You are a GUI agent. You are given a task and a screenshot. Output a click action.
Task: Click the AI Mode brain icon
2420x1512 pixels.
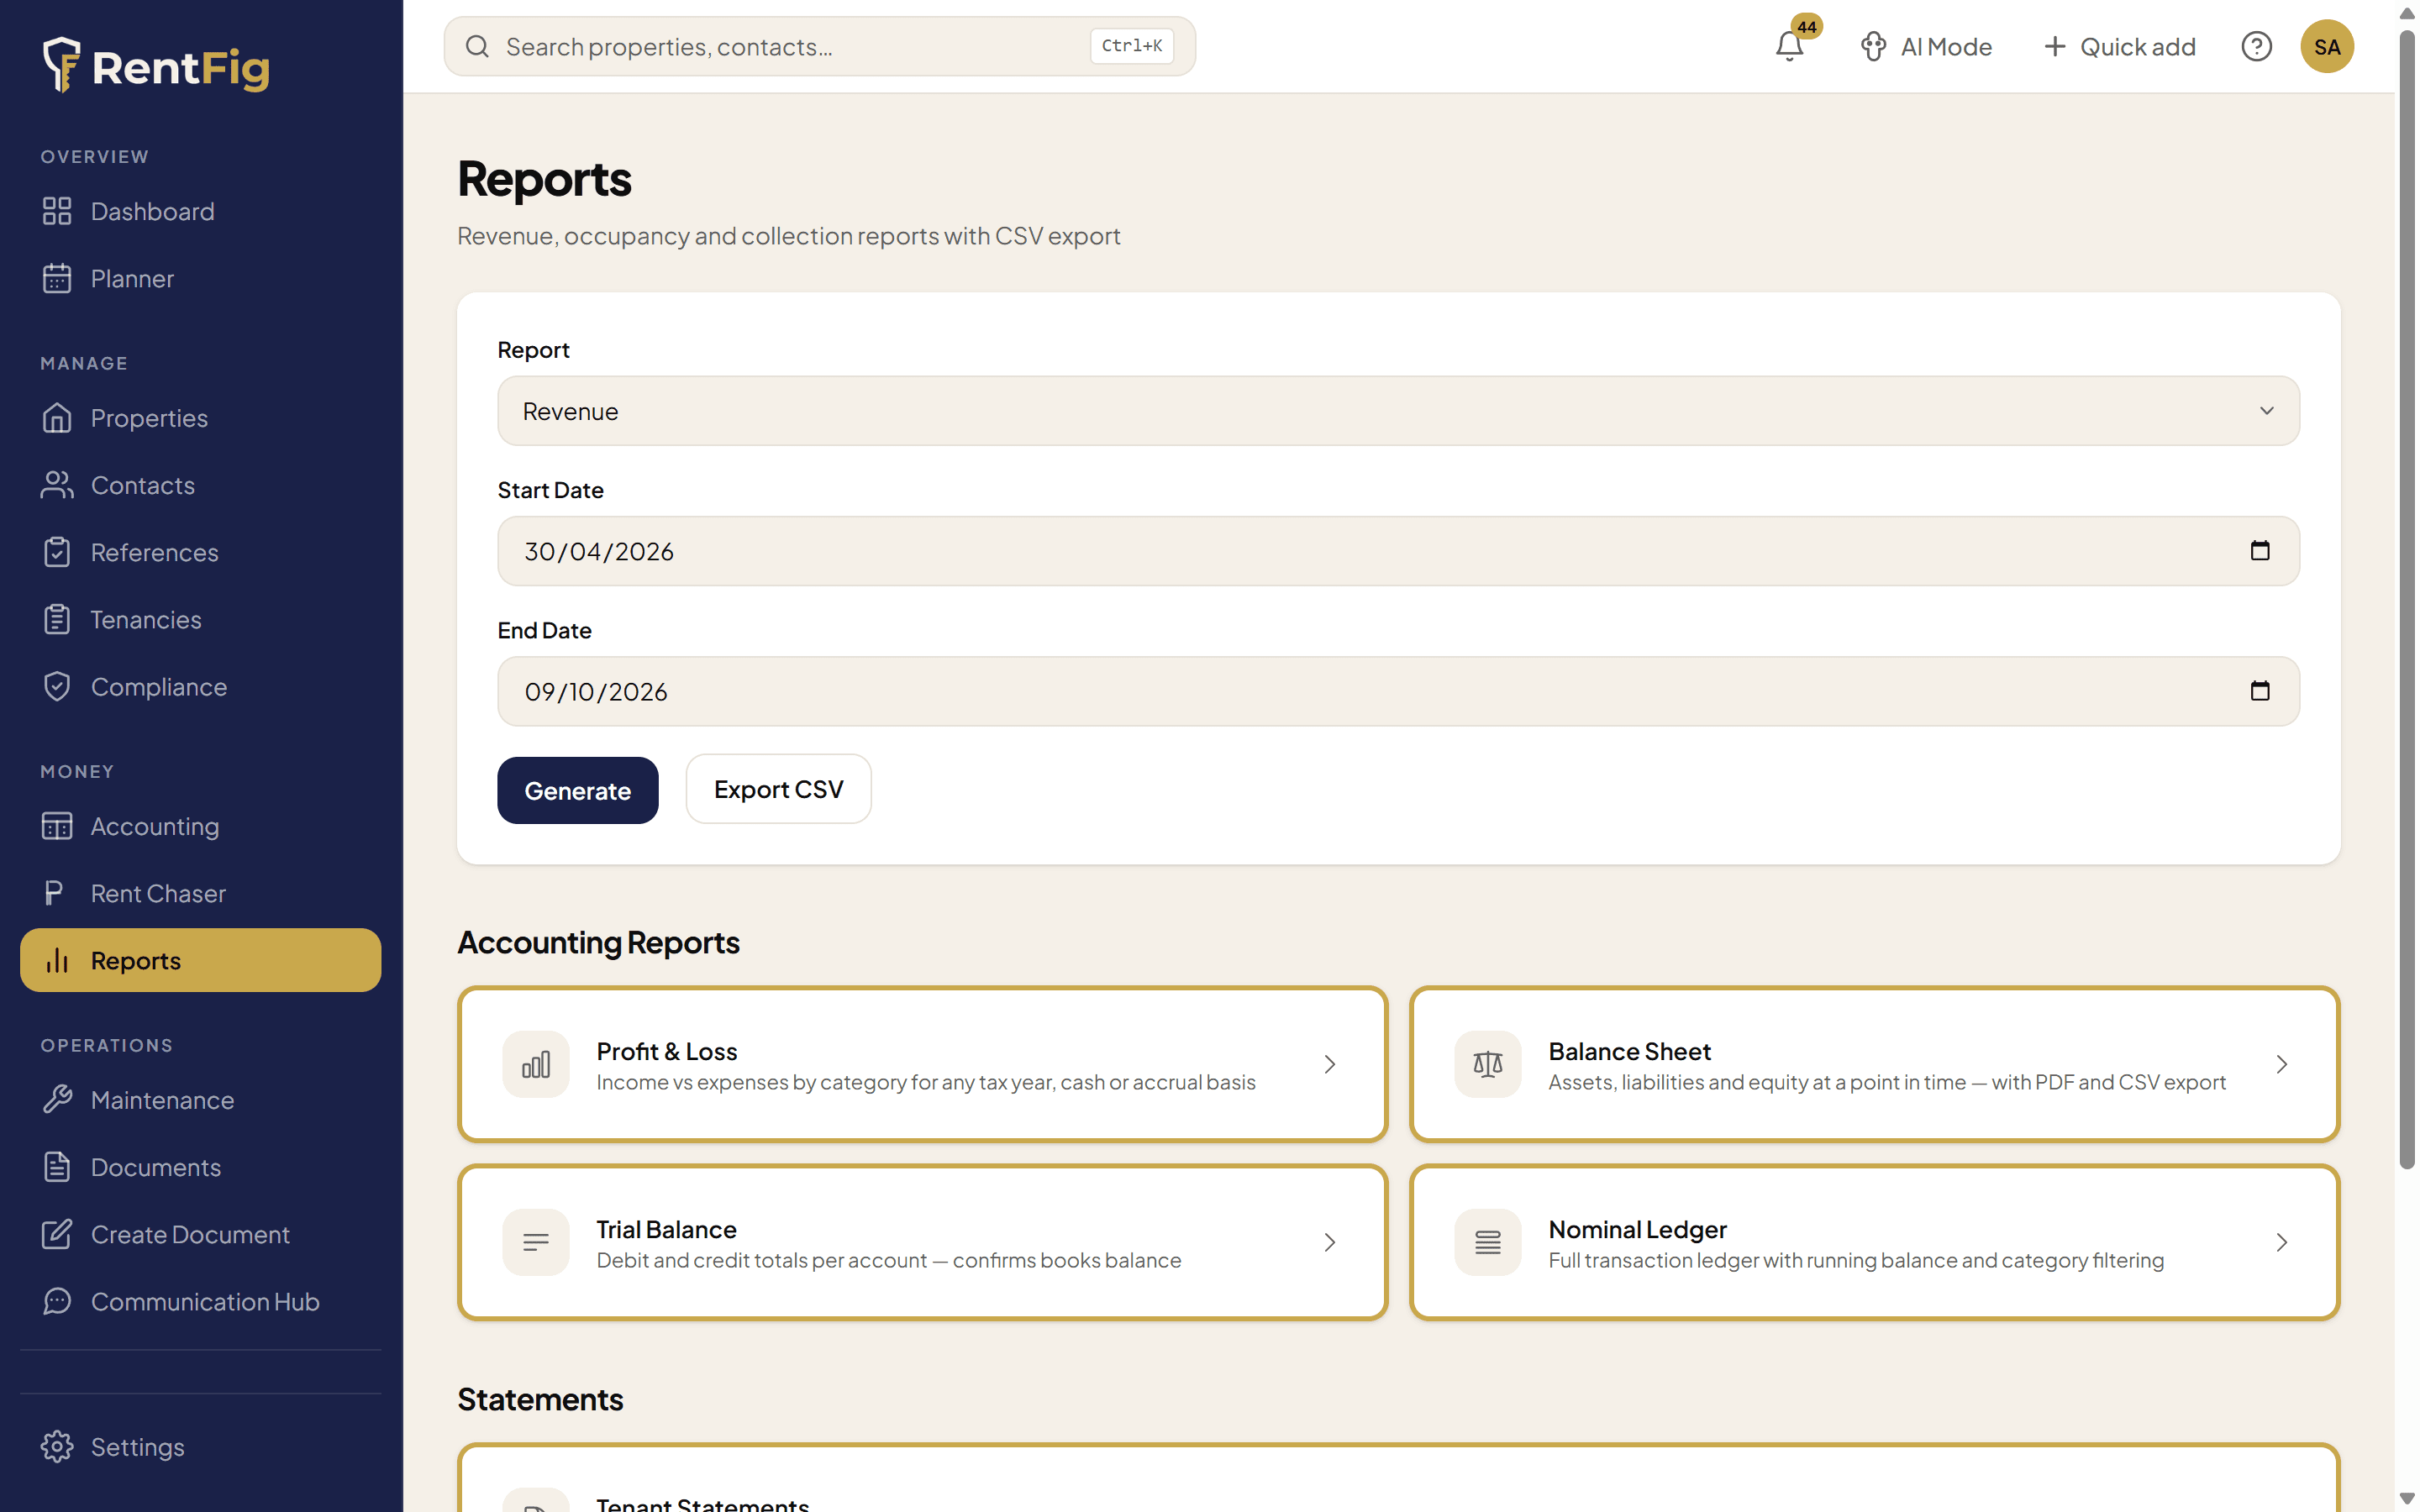point(1873,46)
